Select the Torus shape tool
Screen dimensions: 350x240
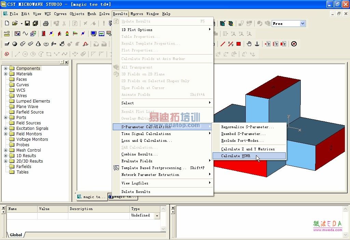[x=46, y=44]
